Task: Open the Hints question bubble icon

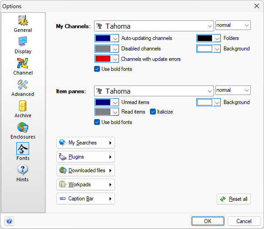Action: [x=23, y=170]
